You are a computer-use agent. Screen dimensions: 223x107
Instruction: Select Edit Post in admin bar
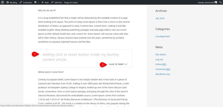click(56, 2)
